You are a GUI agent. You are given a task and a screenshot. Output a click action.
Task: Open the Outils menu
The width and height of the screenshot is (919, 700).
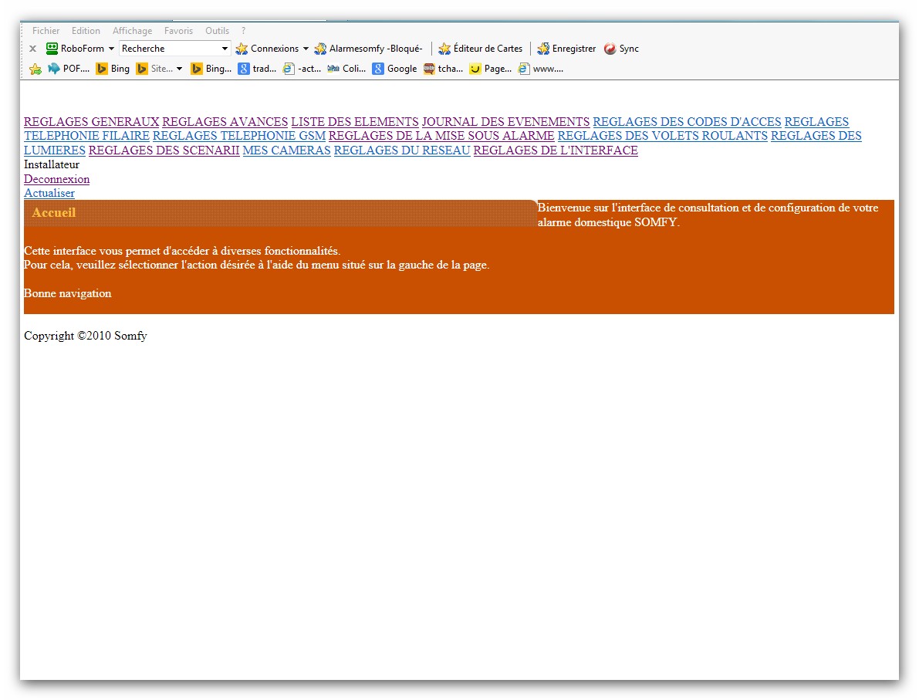(x=217, y=31)
